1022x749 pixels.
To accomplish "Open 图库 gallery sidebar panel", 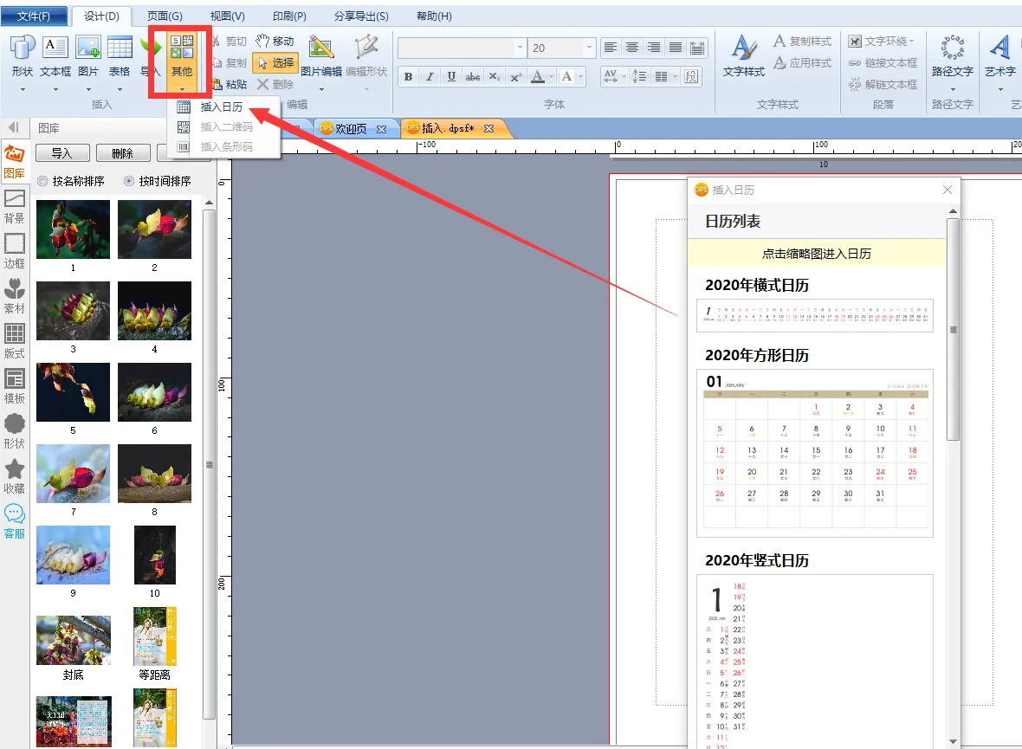I will (x=15, y=162).
